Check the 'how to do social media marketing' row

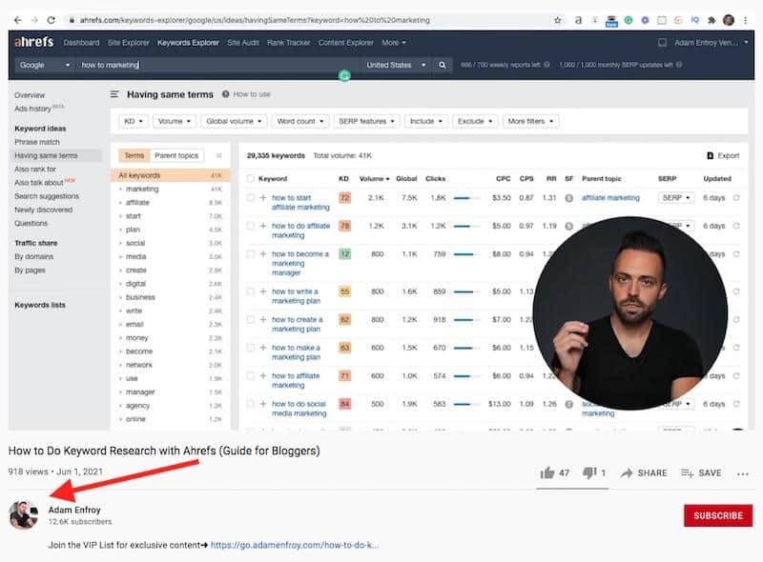[x=251, y=404]
